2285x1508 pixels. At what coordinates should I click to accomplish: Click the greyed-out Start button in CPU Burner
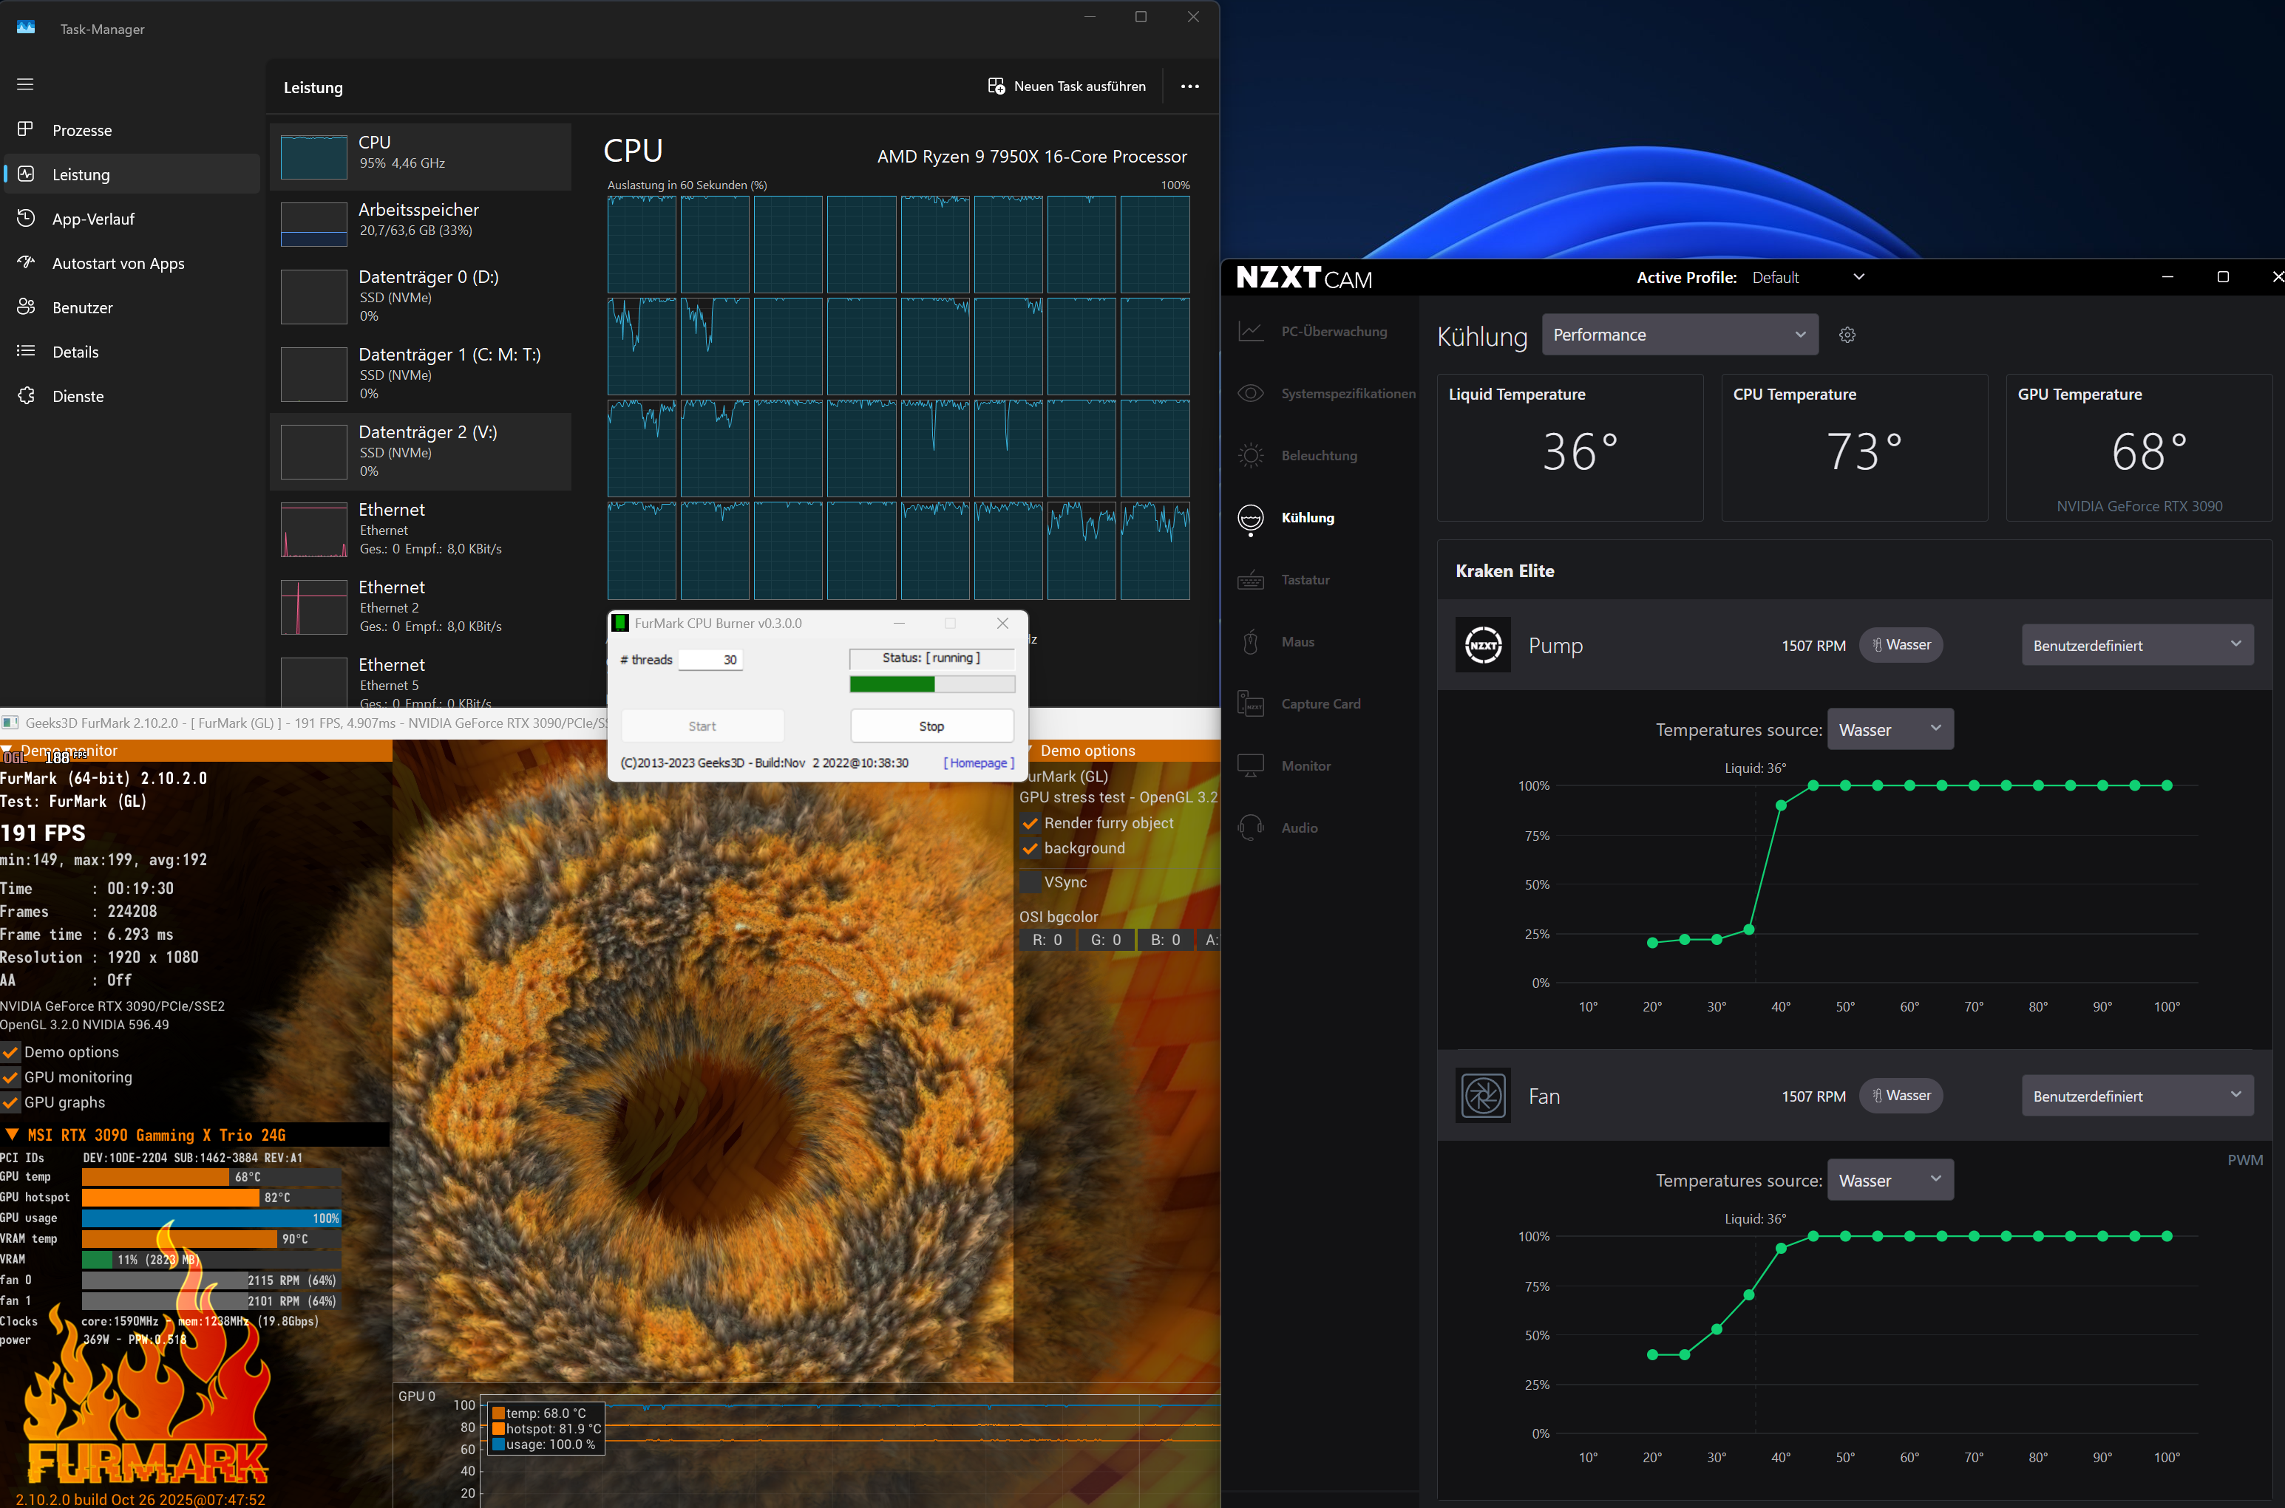[x=702, y=726]
